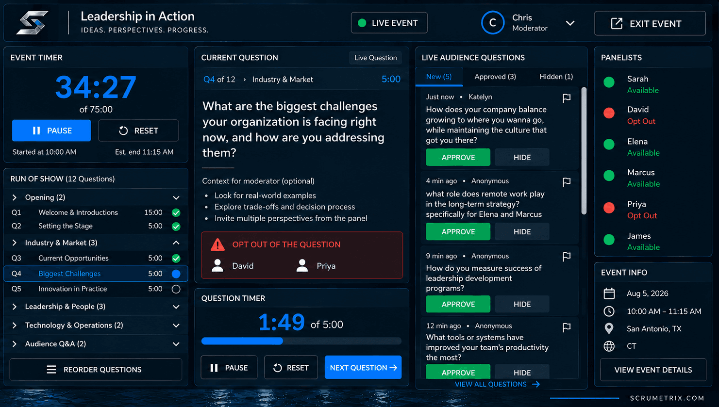Image resolution: width=719 pixels, height=407 pixels.
Task: Approve Katelyn's audience question
Action: (x=458, y=157)
